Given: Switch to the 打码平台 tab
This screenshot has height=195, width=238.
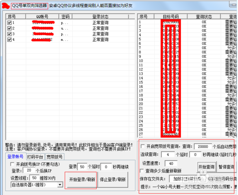Looking at the screenshot, I should (35, 157).
